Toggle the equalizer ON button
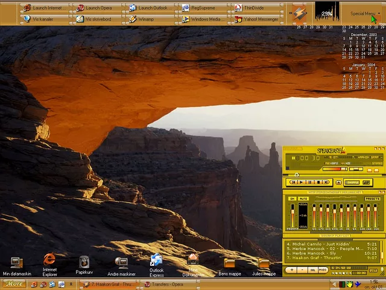This screenshot has width=386, height=290. point(292,199)
